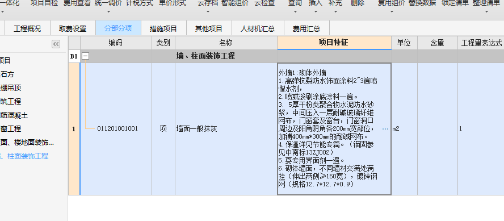Click the 单位 column header
The width and height of the screenshot is (504, 221).
tap(404, 43)
